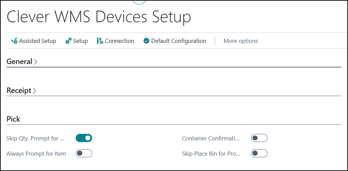The image size is (348, 171).
Task: Click the Setup gears icon
Action: tap(68, 41)
